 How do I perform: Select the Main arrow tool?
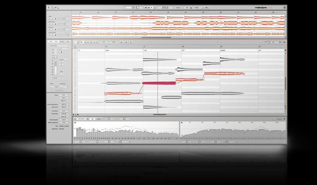[x=82, y=42]
